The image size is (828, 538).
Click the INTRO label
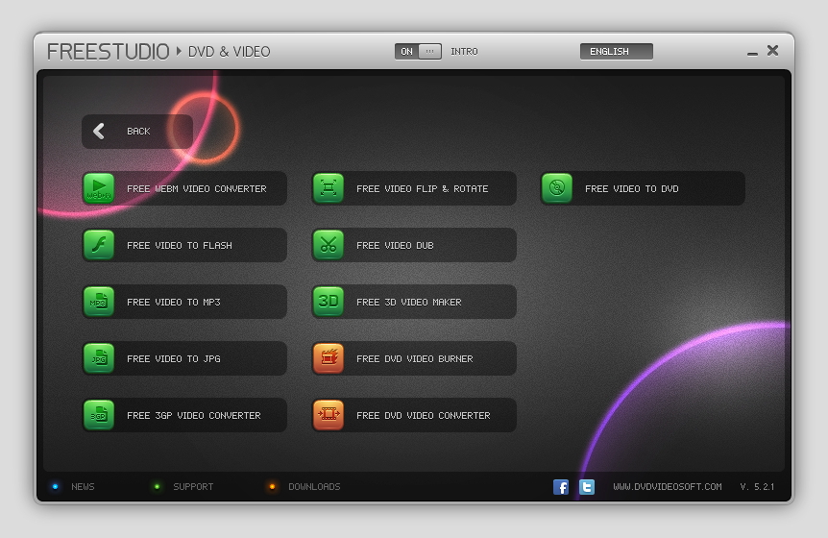(464, 51)
